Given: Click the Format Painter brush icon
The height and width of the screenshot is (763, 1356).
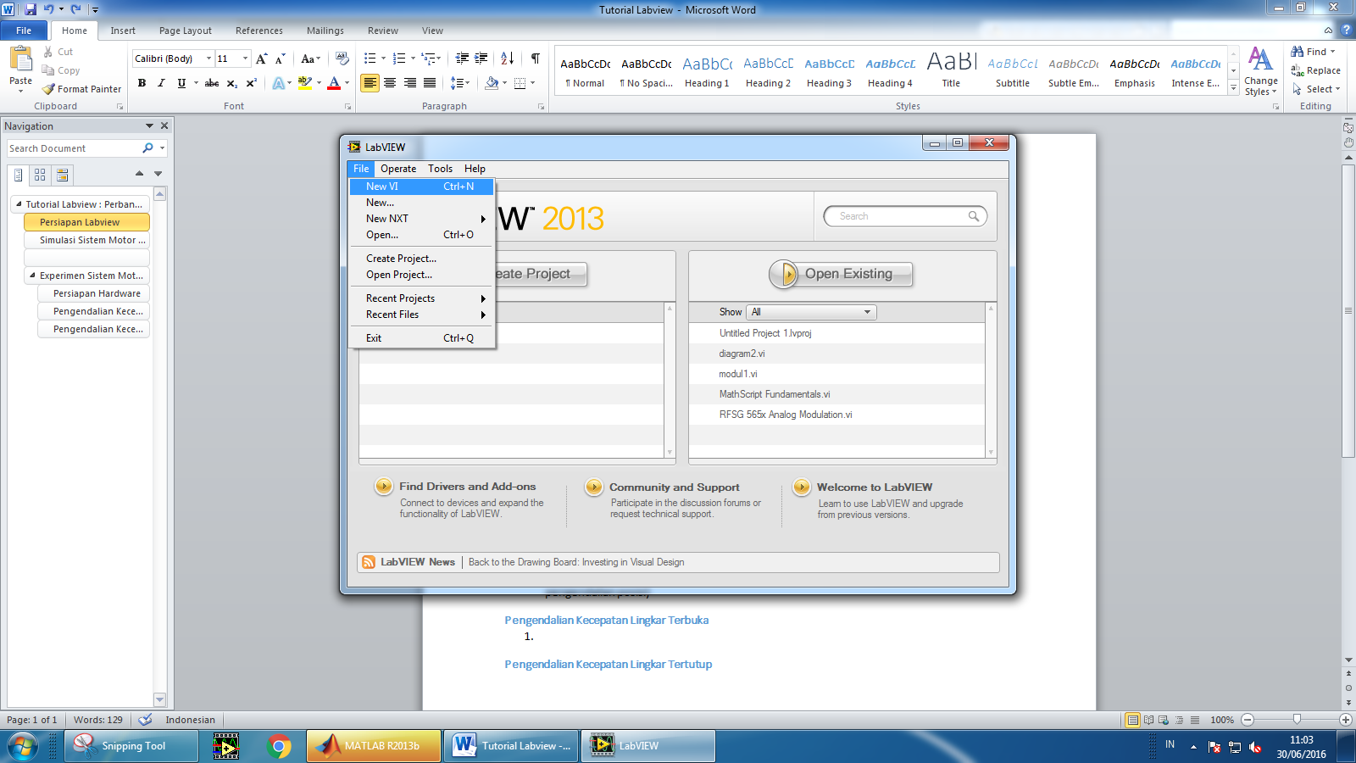Looking at the screenshot, I should [48, 89].
